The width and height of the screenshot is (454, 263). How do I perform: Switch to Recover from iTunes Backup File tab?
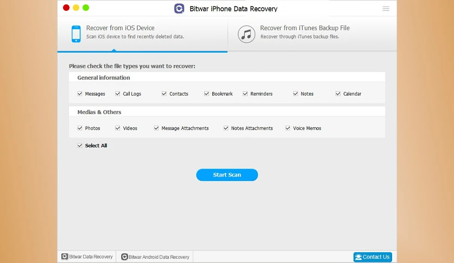click(x=312, y=34)
